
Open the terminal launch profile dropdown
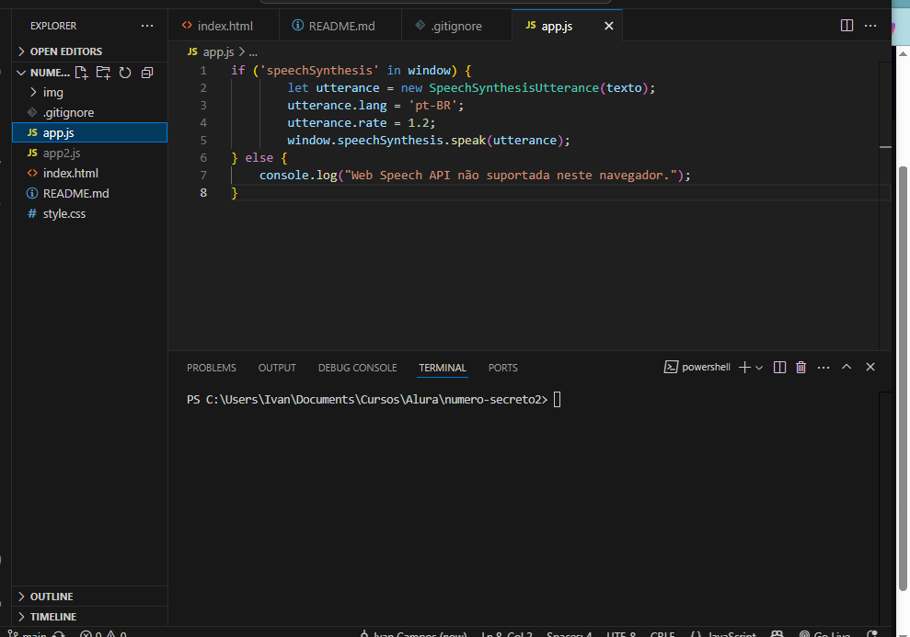[x=759, y=368]
